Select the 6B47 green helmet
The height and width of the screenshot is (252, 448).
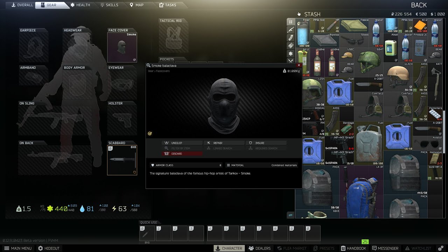pos(369,62)
